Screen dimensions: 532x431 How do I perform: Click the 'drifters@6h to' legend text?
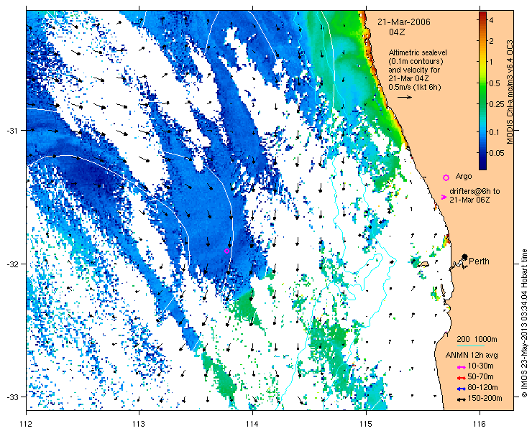474,192
